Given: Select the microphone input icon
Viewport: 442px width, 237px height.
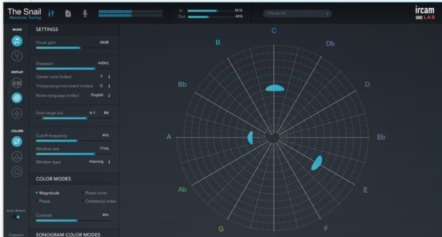Looking at the screenshot, I should (85, 14).
